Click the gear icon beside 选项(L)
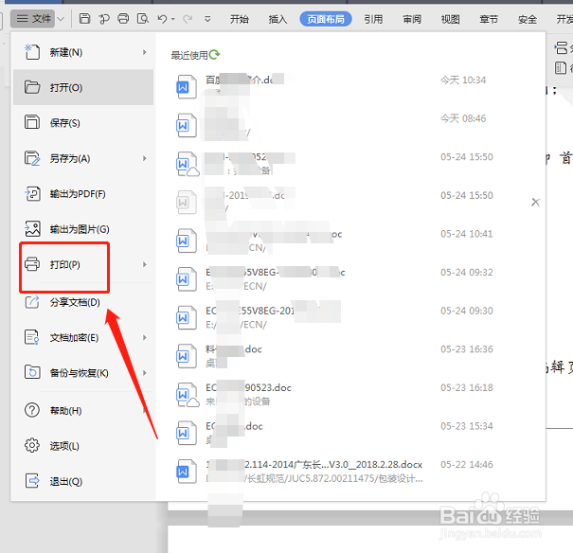 click(32, 446)
